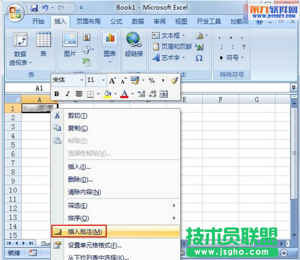Apply cell borders from mini toolbar

coord(90,94)
